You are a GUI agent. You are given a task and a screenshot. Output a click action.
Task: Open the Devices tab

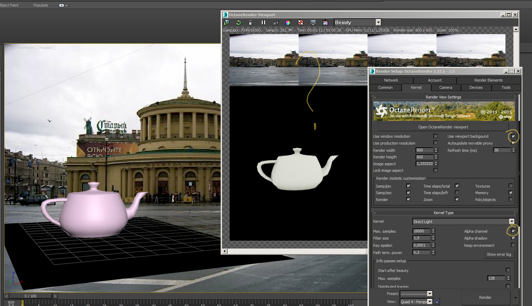click(x=476, y=87)
